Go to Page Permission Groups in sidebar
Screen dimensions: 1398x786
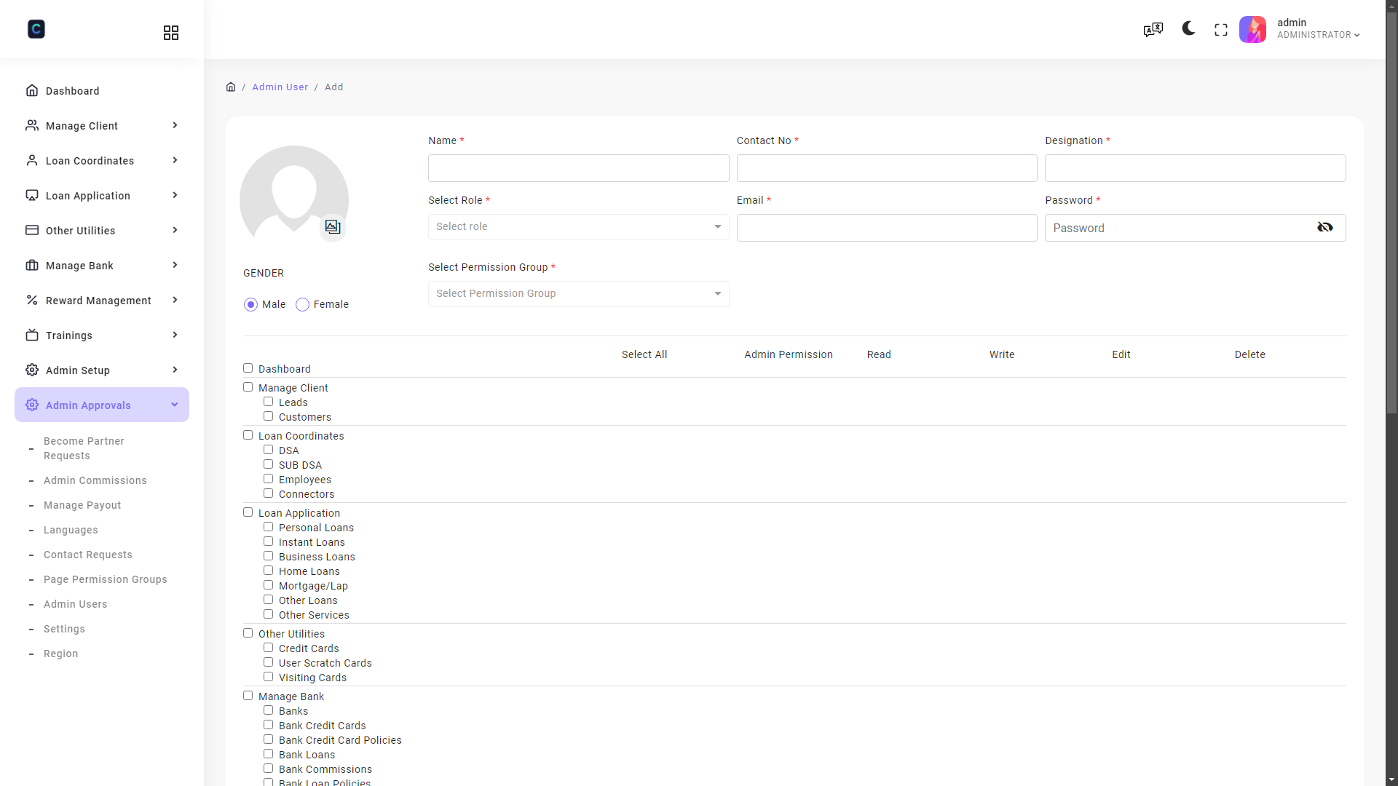(106, 579)
